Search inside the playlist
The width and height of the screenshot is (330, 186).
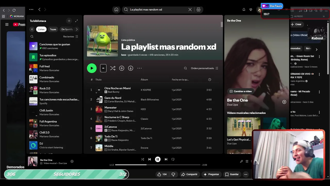pos(185,68)
